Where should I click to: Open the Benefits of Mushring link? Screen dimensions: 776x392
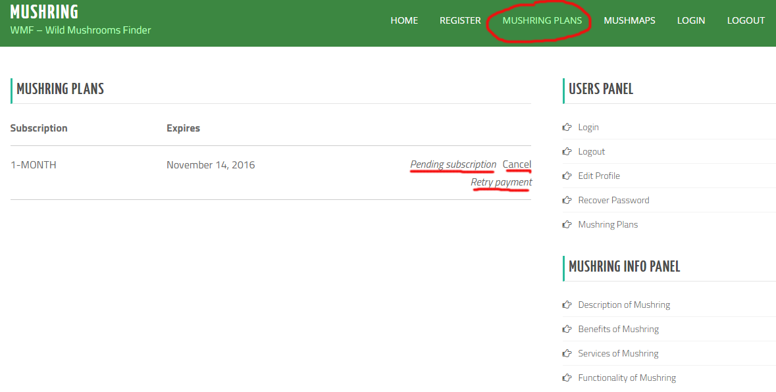(x=618, y=330)
